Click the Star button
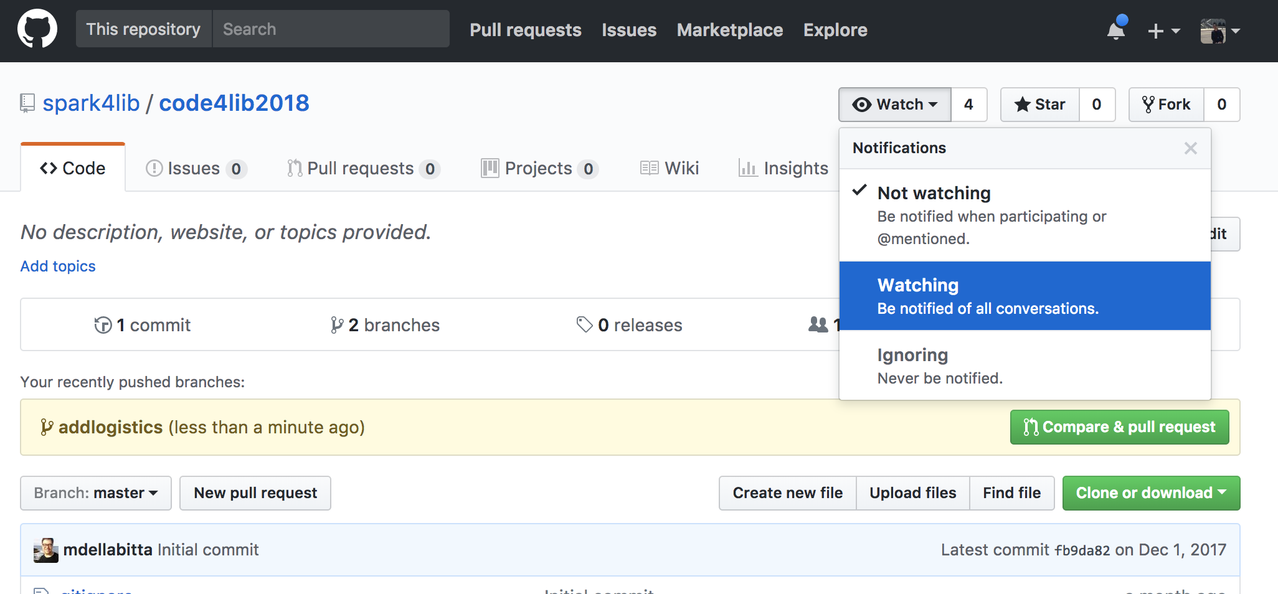The width and height of the screenshot is (1278, 594). [1039, 105]
